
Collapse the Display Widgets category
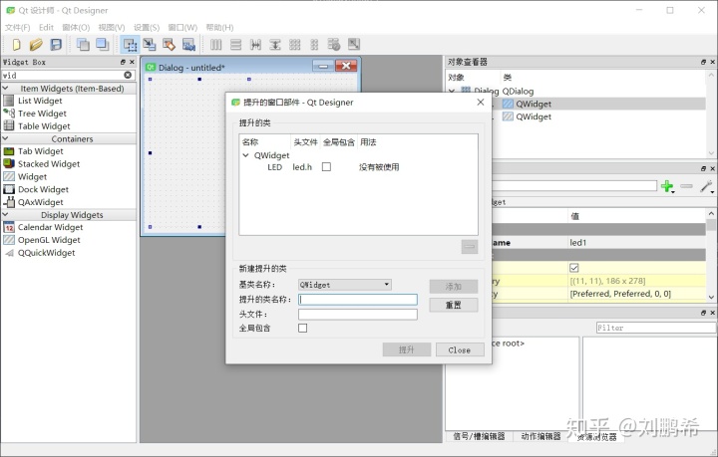6,214
